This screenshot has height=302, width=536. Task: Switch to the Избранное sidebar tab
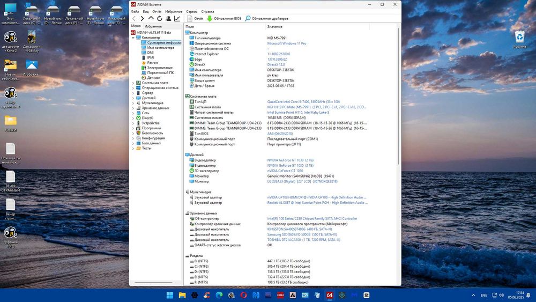tap(153, 26)
